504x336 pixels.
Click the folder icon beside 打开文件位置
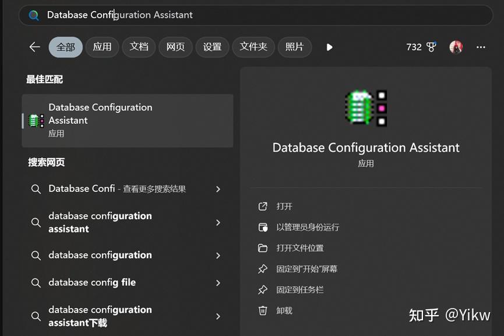[x=263, y=248]
